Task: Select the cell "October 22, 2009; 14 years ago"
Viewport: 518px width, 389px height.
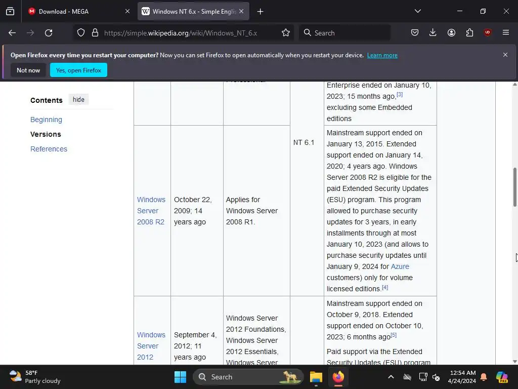Action: 197,211
